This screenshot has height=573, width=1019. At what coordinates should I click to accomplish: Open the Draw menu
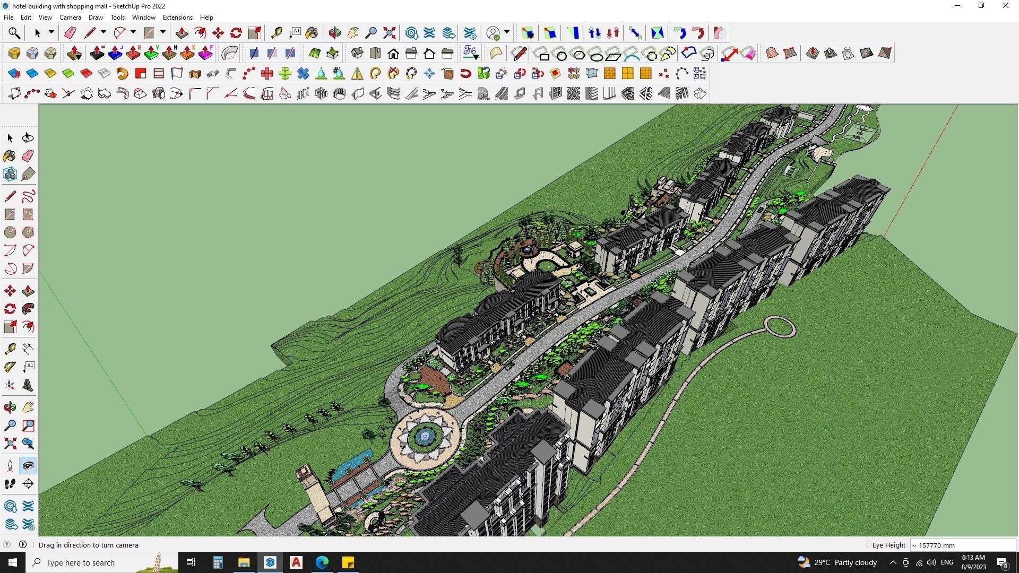(96, 18)
